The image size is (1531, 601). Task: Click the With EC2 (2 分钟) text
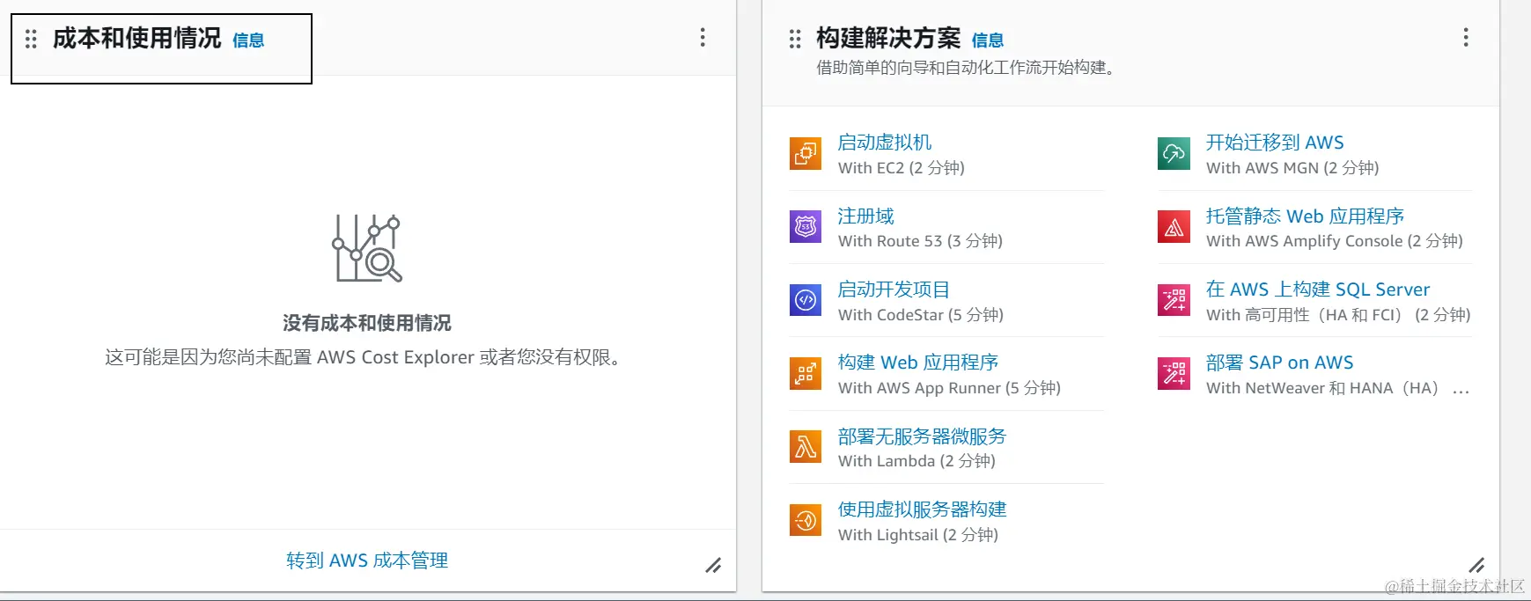[x=902, y=168]
